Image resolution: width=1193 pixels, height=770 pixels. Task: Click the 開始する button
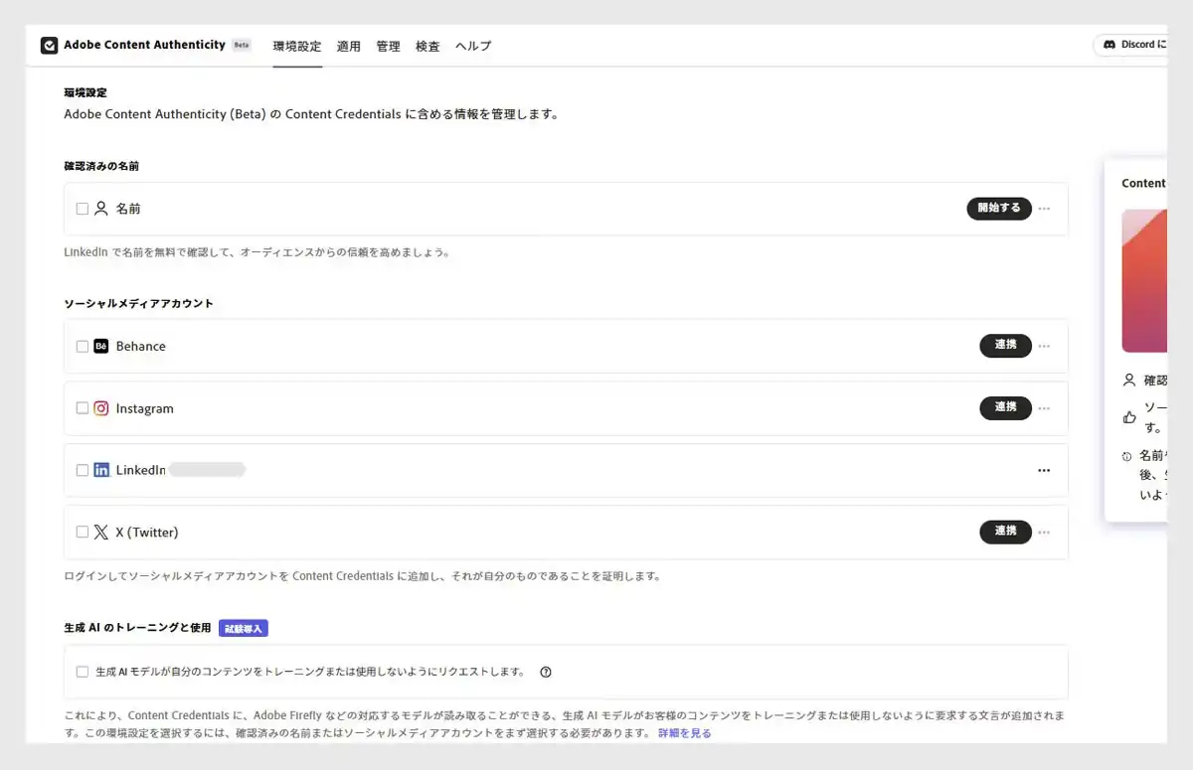998,209
